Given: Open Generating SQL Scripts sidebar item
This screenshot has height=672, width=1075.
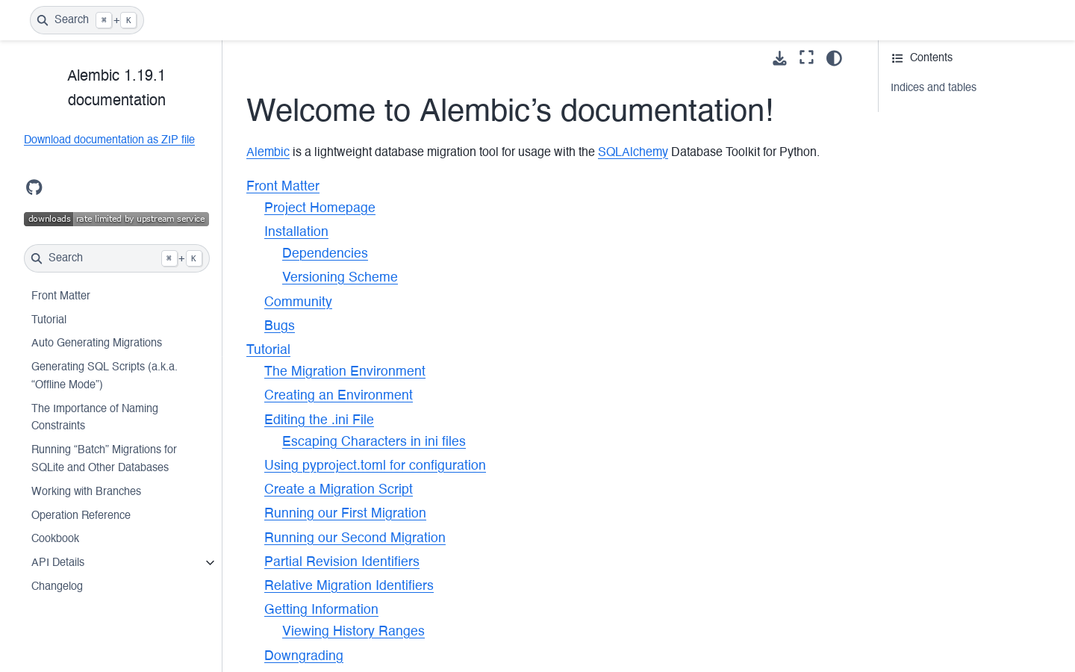Looking at the screenshot, I should click(105, 376).
